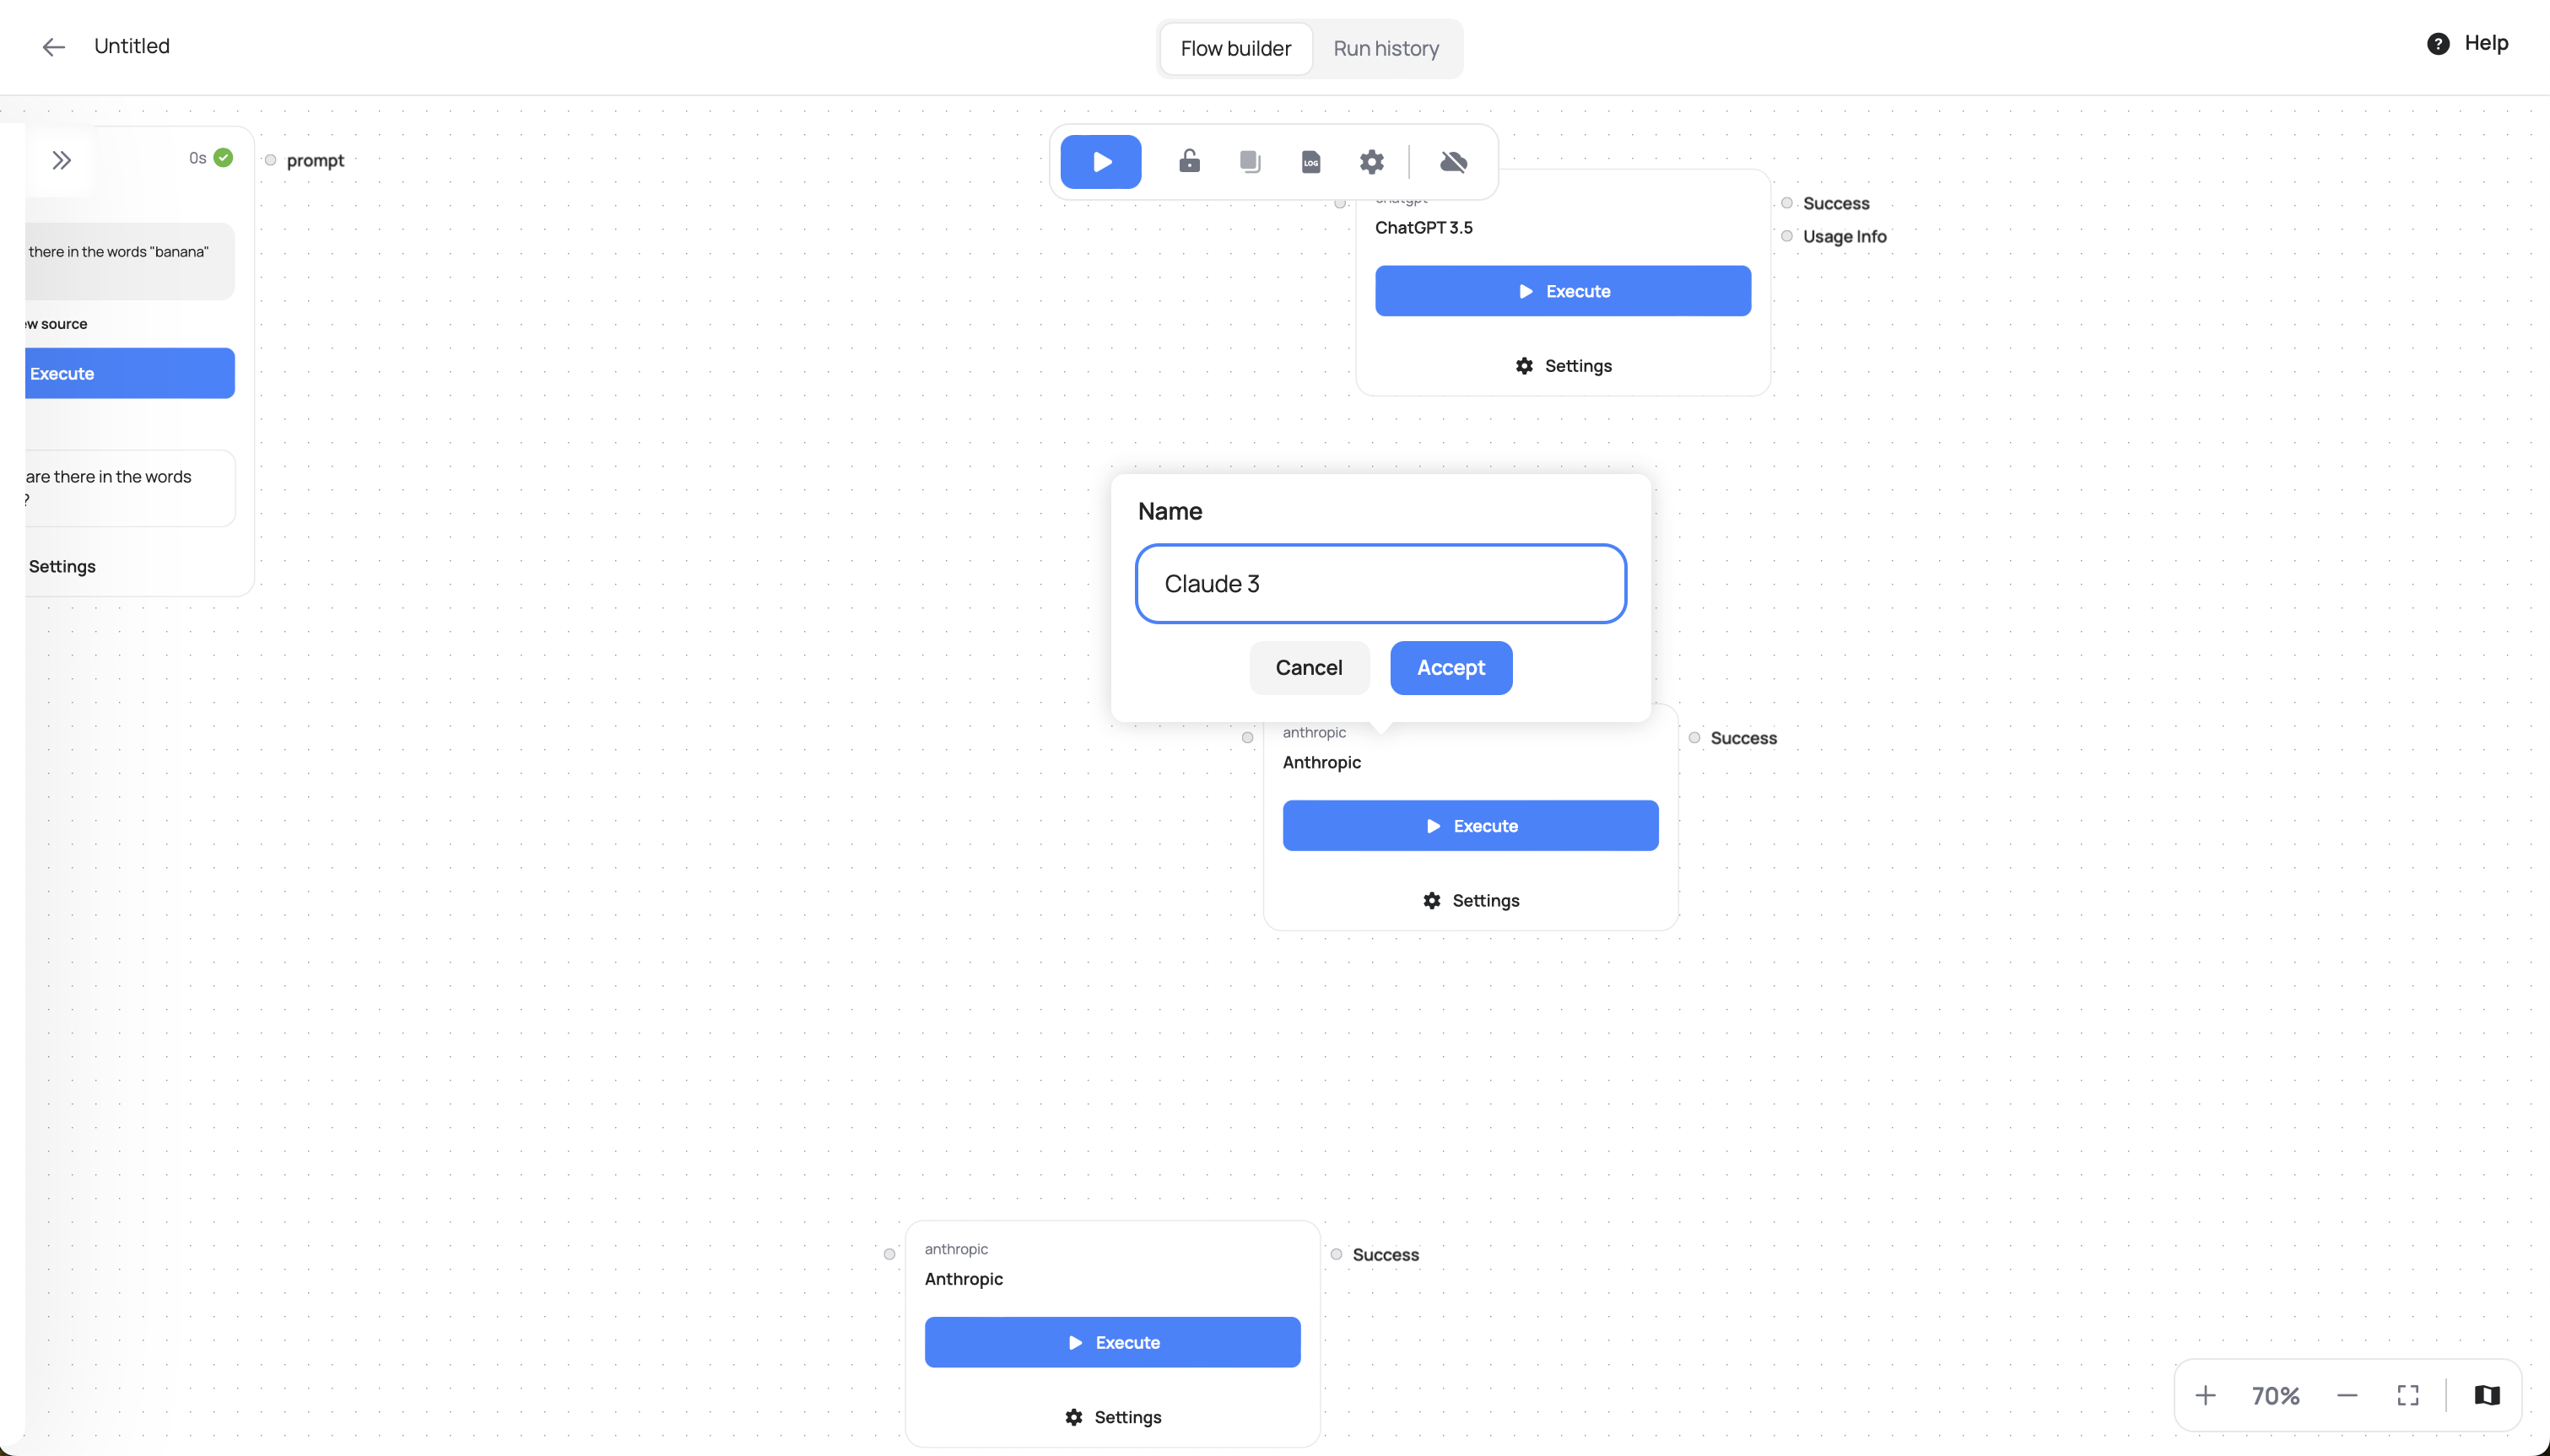Click the copy icon in toolbar

(1250, 161)
